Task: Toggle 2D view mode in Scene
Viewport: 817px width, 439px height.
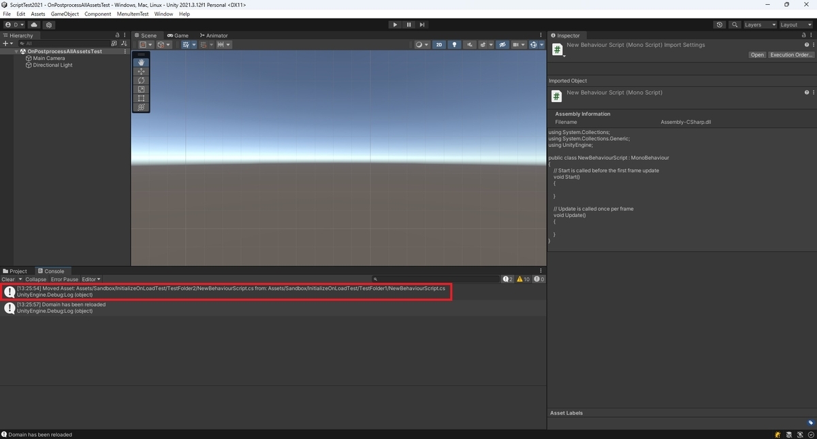Action: tap(439, 45)
